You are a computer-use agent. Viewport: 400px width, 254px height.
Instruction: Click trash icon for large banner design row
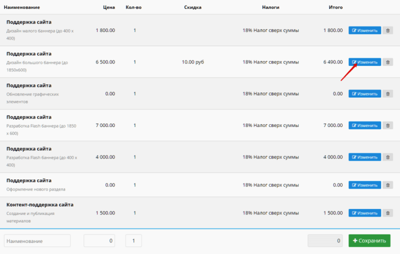click(387, 62)
